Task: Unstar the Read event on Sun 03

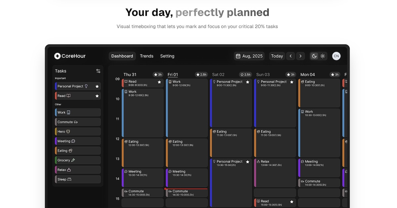Action: coord(291,201)
